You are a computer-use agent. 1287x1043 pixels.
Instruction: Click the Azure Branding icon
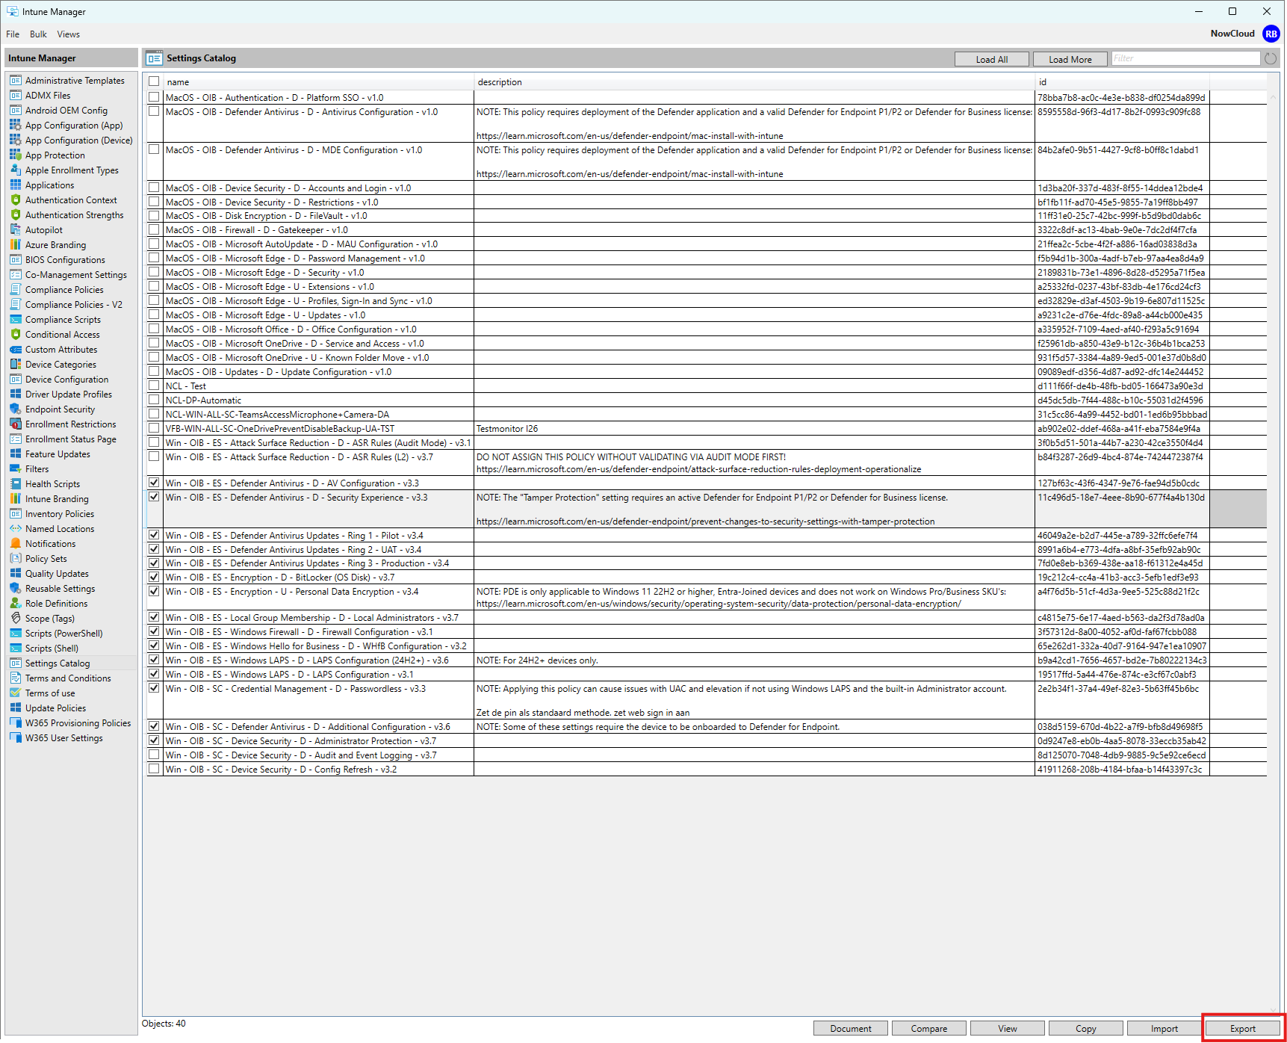coord(16,245)
